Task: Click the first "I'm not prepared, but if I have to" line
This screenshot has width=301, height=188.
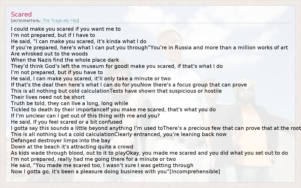Action: point(53,35)
